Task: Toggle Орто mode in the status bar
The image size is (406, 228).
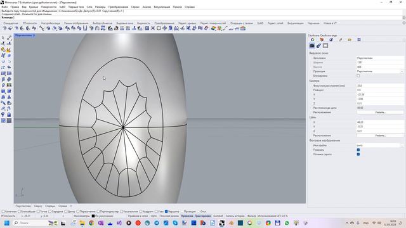Action: click(x=154, y=216)
